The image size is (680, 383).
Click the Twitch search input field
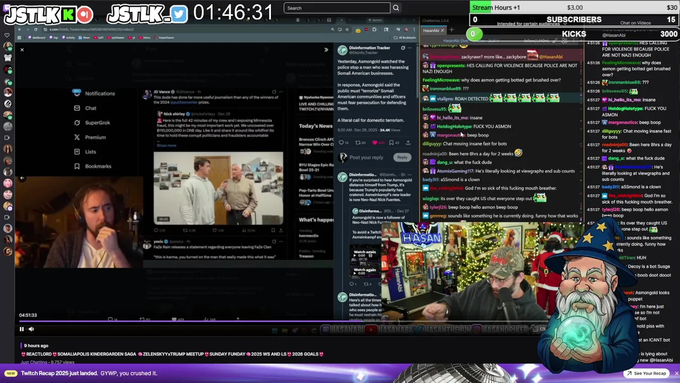click(337, 8)
